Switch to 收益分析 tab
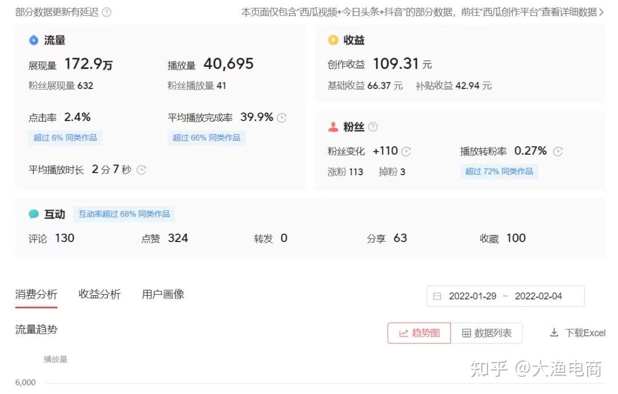Image resolution: width=618 pixels, height=394 pixels. (100, 294)
